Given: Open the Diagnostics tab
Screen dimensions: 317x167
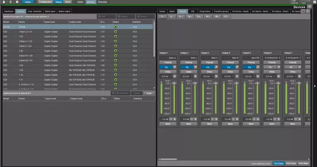Looking at the screenshot, I should click(x=204, y=11).
